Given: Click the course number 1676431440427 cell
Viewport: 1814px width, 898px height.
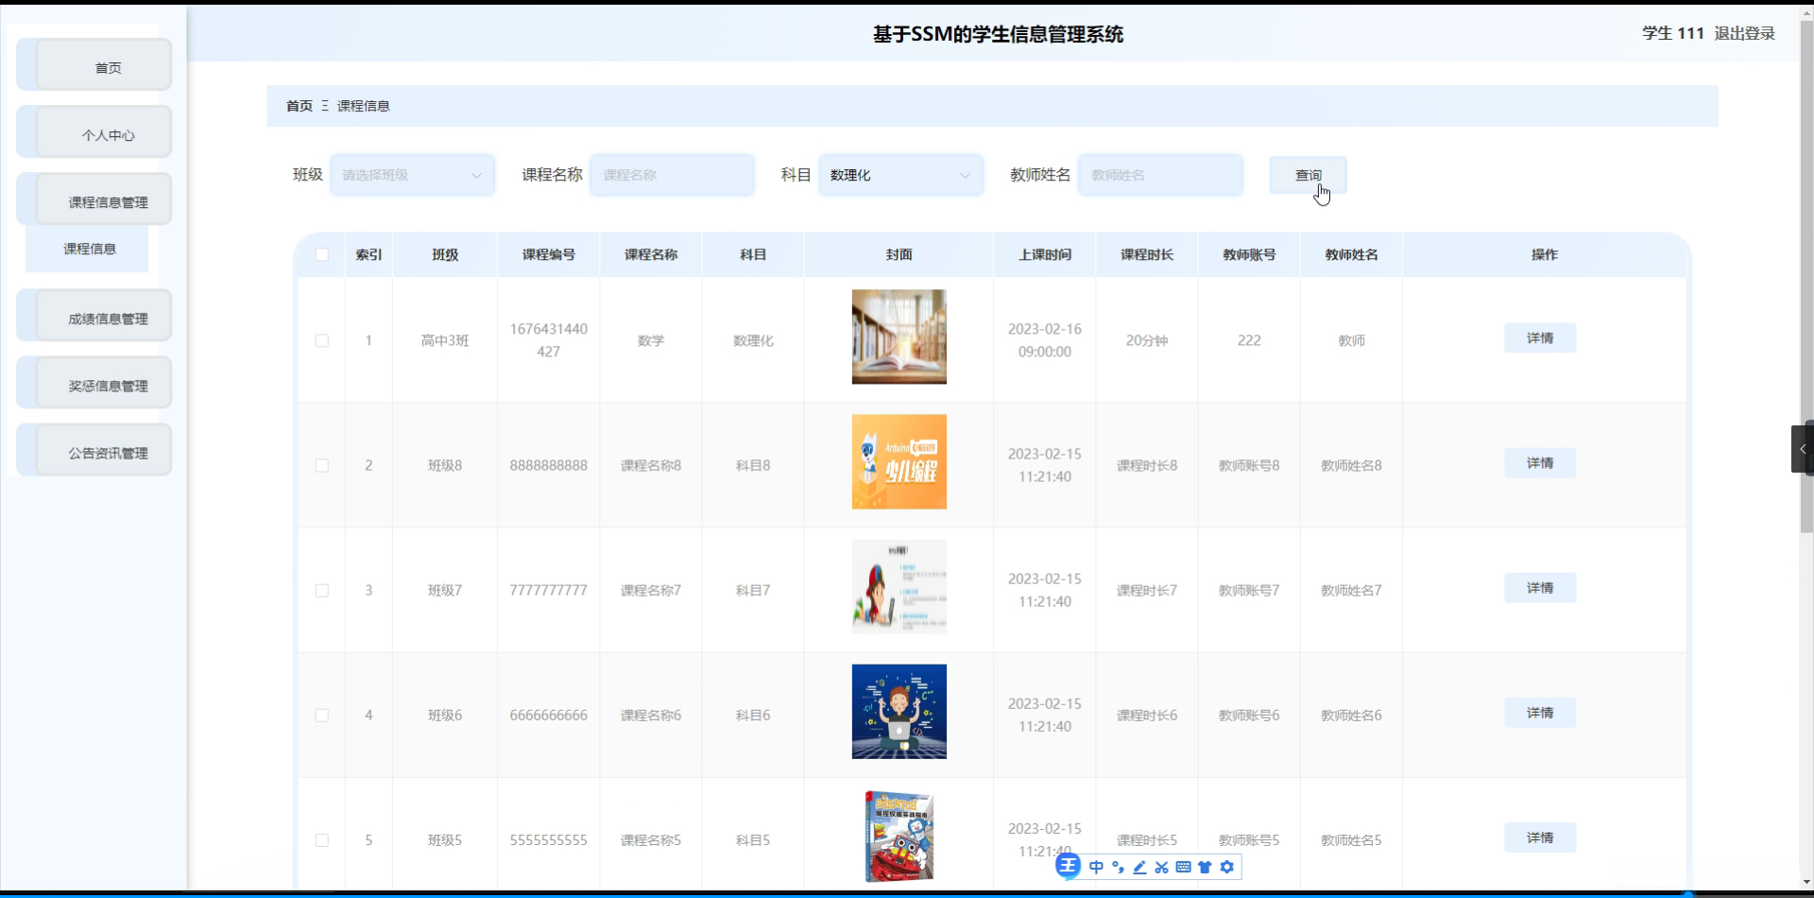Looking at the screenshot, I should [x=549, y=340].
